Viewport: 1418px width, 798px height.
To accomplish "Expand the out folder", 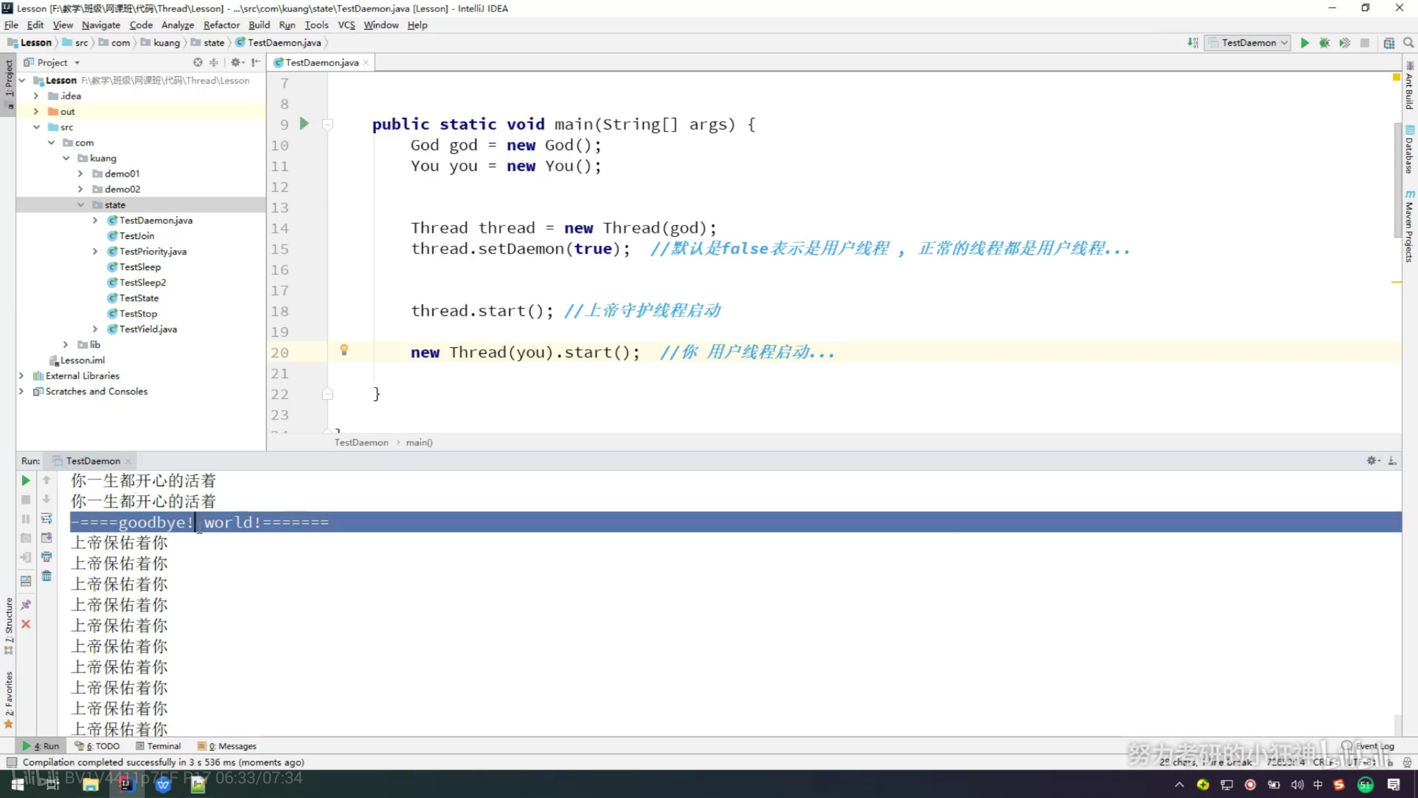I will pos(36,112).
